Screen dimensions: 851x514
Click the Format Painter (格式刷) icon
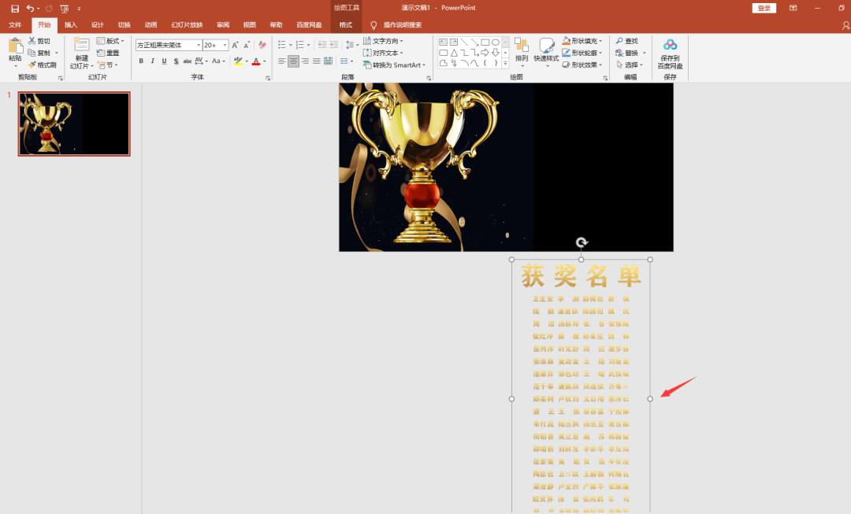click(x=32, y=65)
